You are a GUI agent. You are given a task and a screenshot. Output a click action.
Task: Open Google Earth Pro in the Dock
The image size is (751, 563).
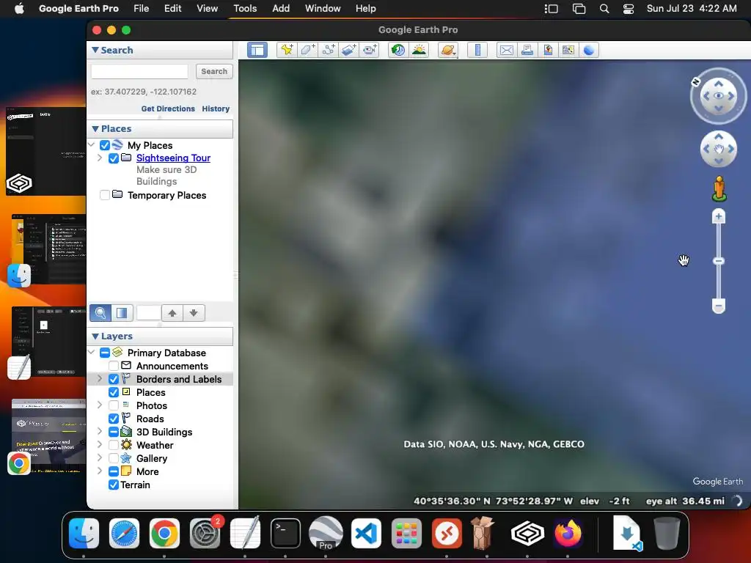pyautogui.click(x=326, y=533)
